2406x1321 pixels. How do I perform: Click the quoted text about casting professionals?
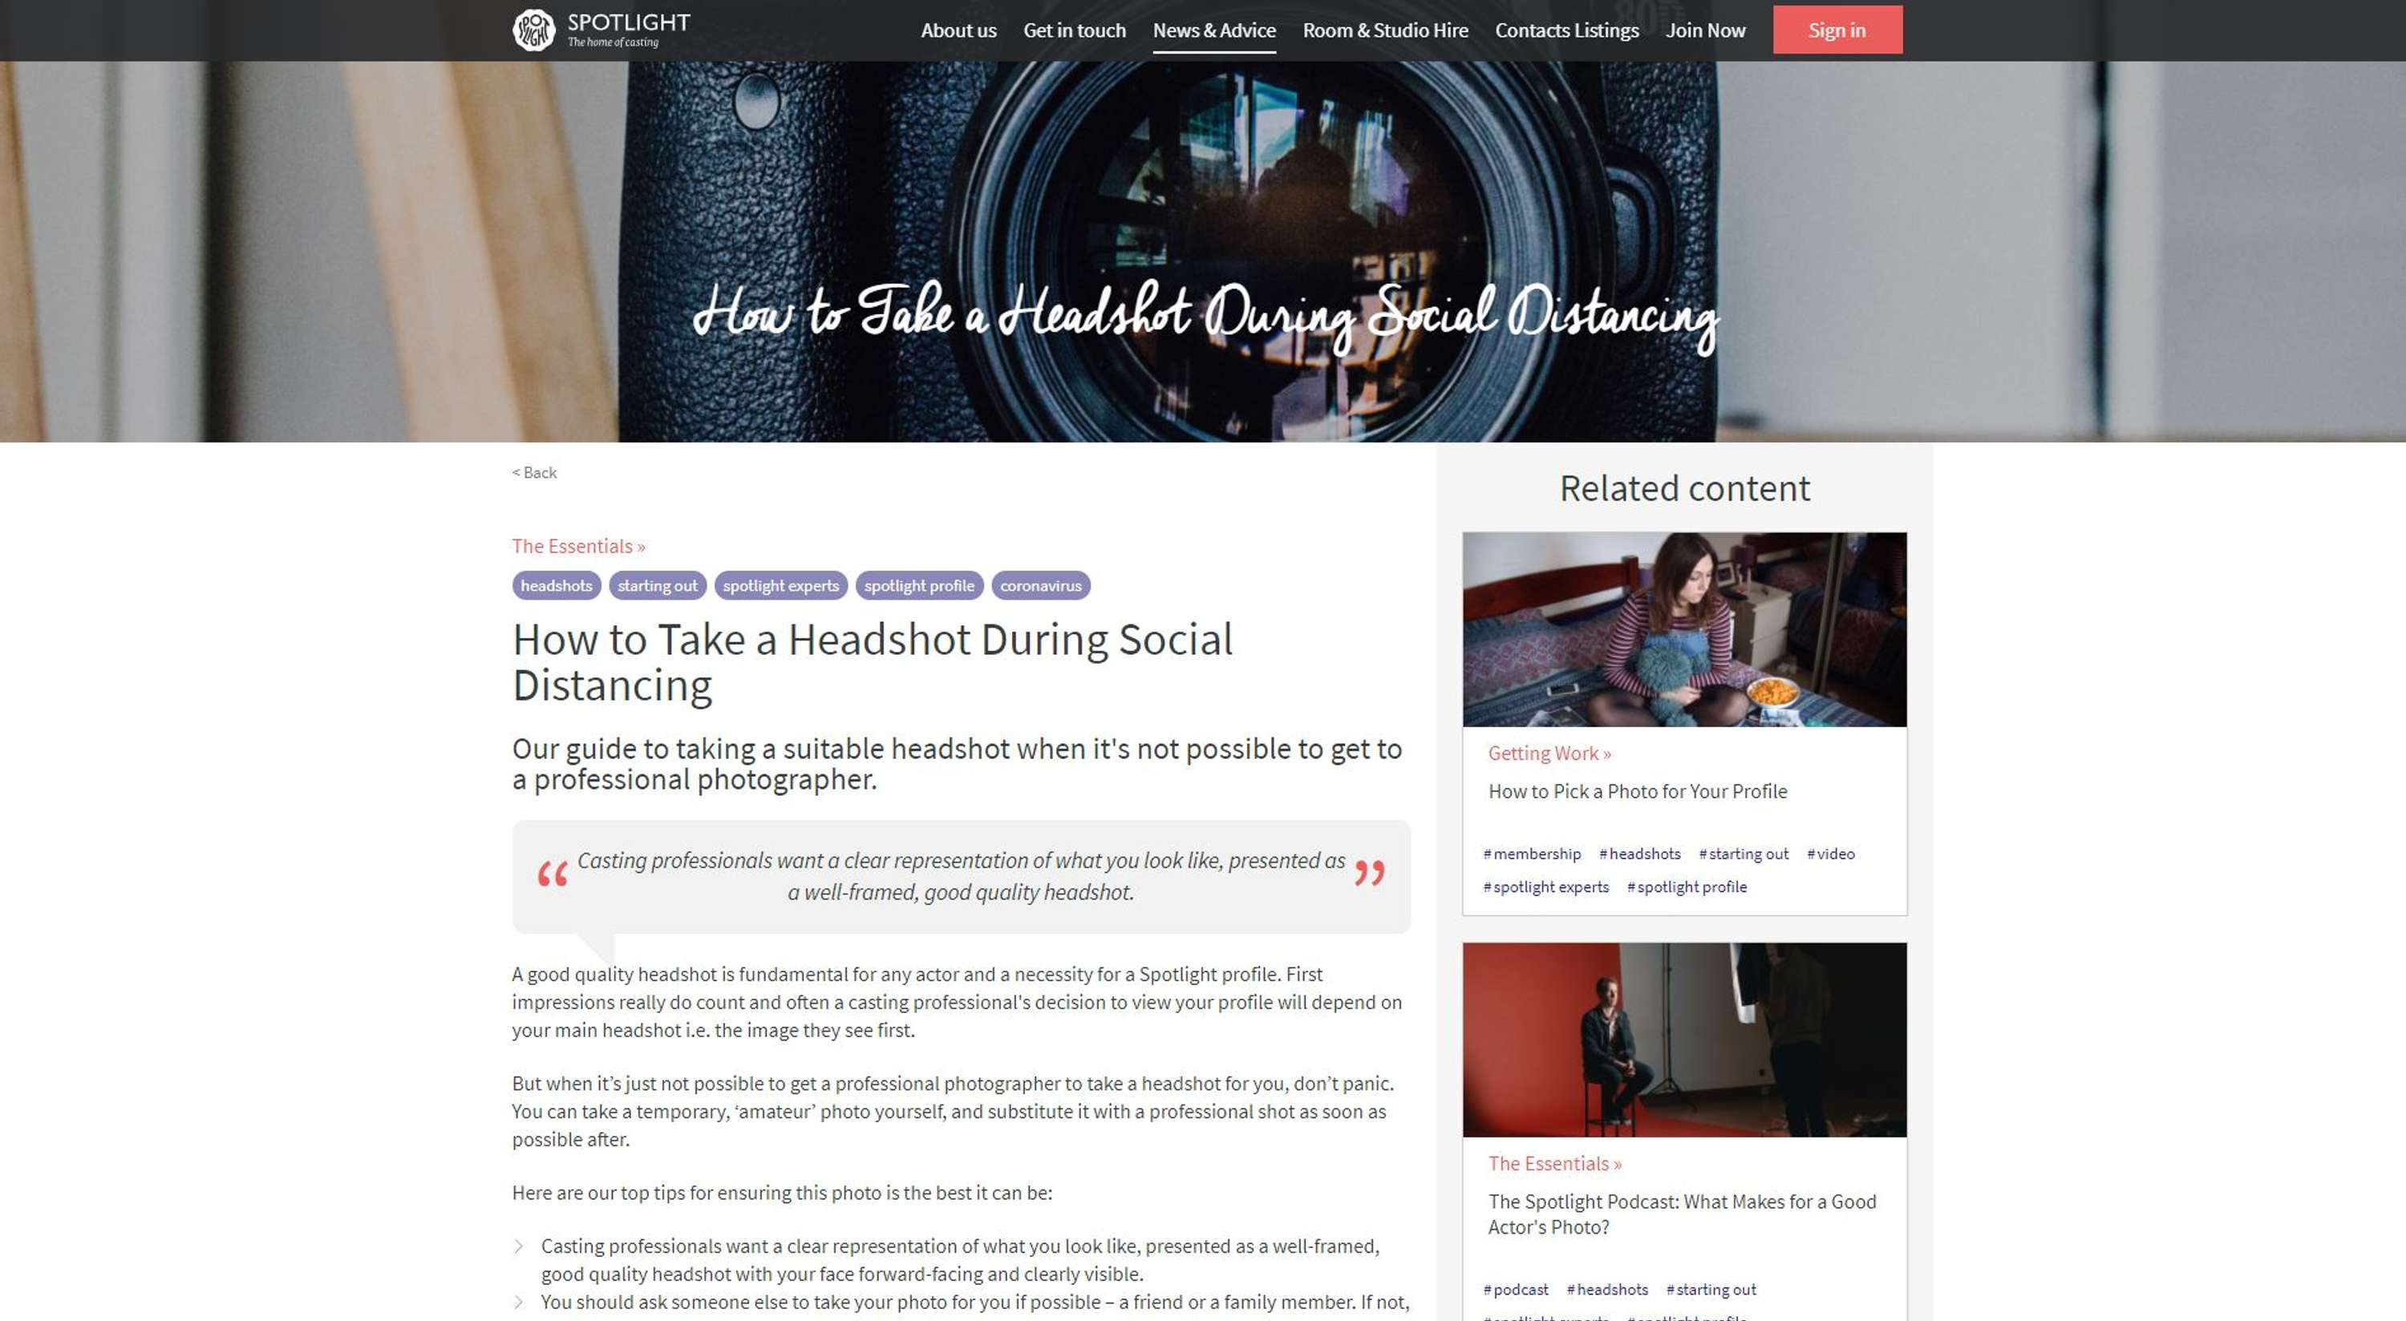point(960,875)
